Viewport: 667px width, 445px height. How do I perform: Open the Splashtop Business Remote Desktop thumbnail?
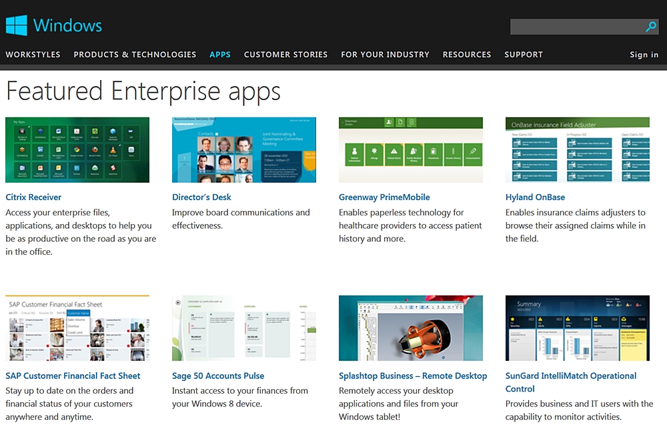(411, 328)
